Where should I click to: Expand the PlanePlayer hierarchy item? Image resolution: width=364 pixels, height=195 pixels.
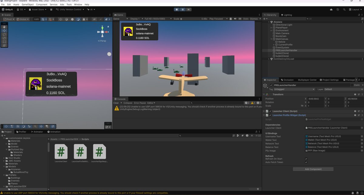[x=271, y=28]
